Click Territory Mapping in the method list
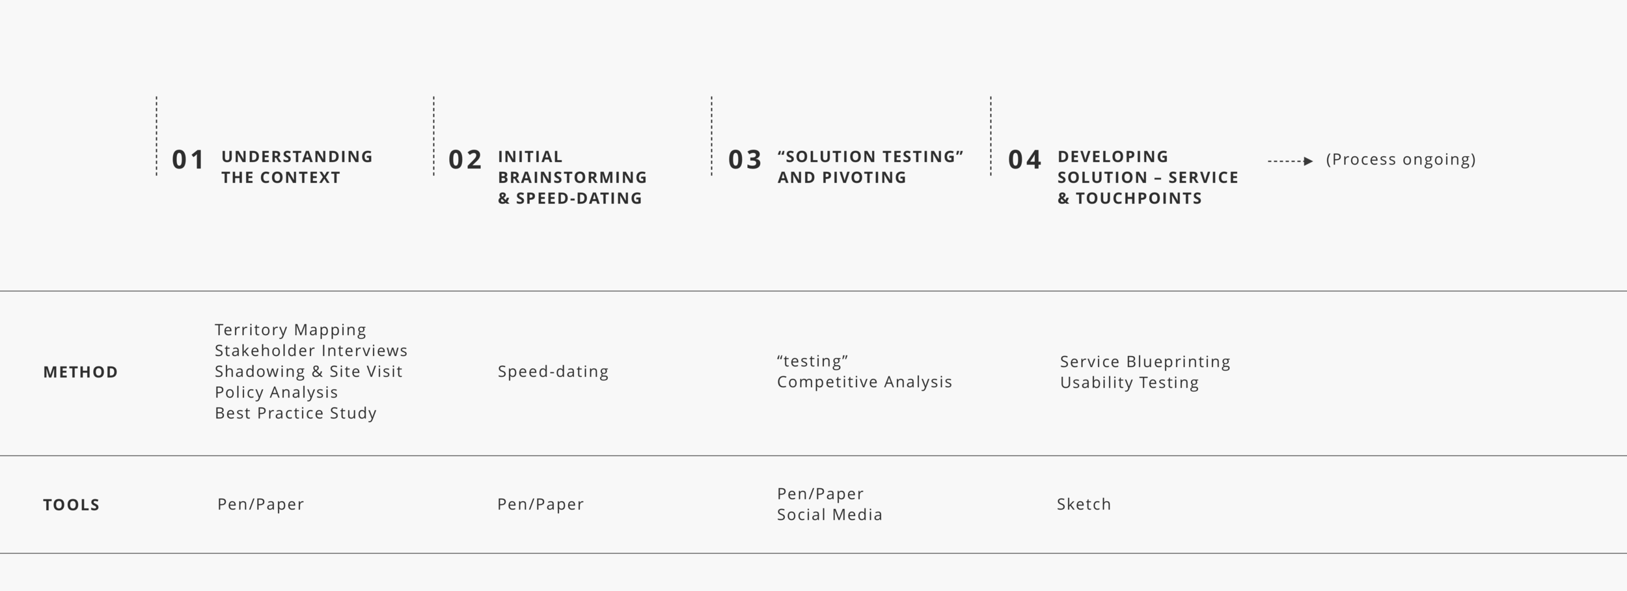 coord(290,331)
